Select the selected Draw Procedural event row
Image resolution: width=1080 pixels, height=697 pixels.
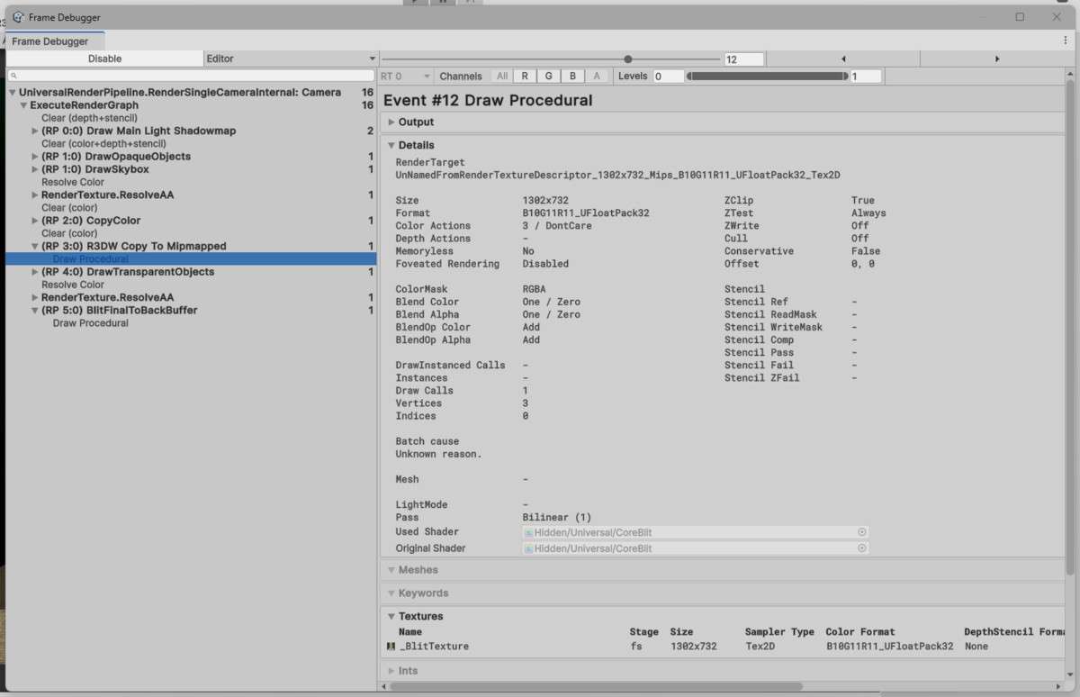tap(191, 259)
